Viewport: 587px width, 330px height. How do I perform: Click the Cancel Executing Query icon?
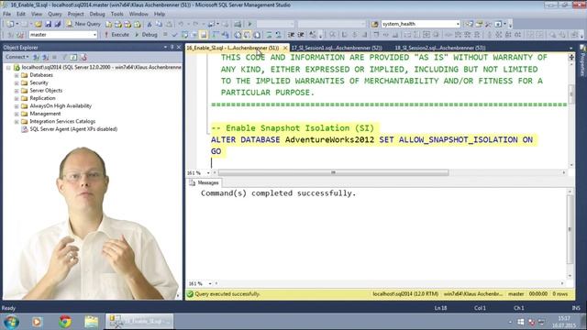(x=165, y=35)
